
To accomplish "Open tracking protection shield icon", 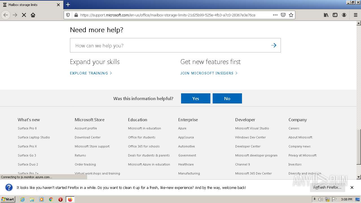I will pyautogui.click(x=68, y=15).
